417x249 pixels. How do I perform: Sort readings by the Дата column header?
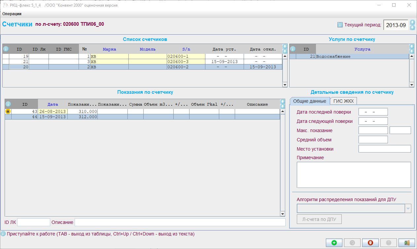click(53, 104)
